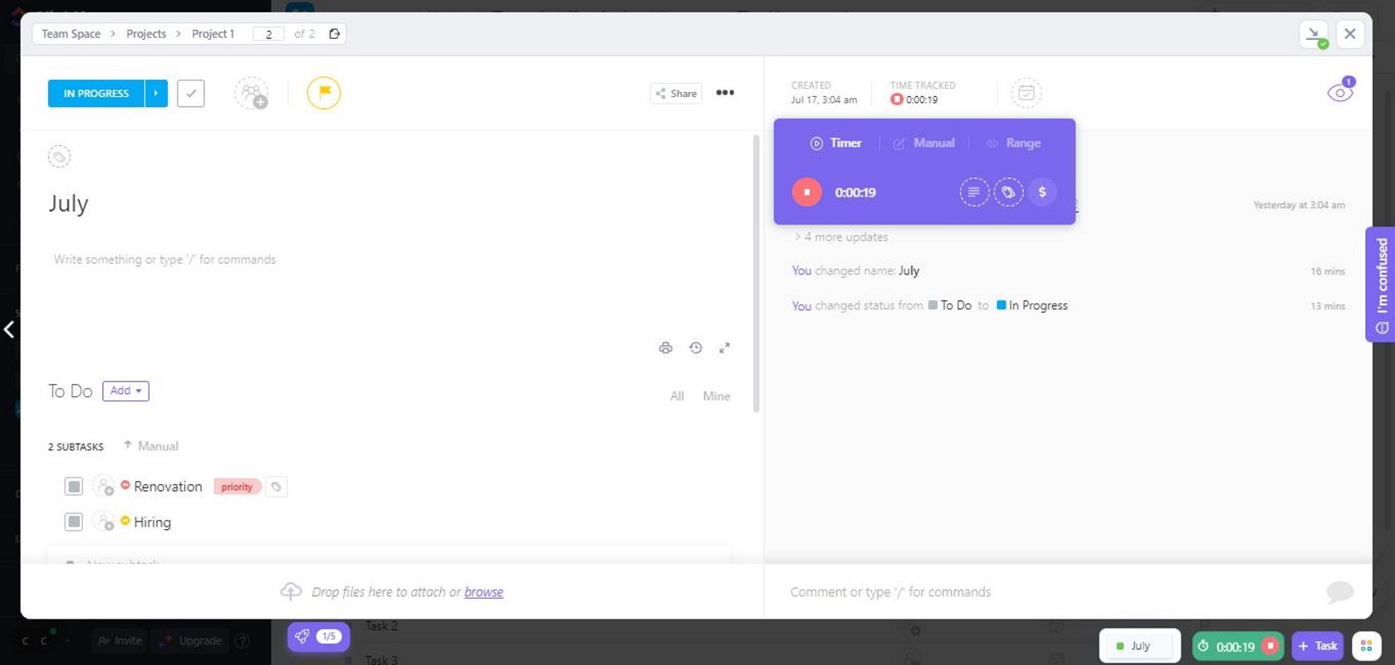
Task: Click the yellow priority flag icon
Action: coord(324,93)
